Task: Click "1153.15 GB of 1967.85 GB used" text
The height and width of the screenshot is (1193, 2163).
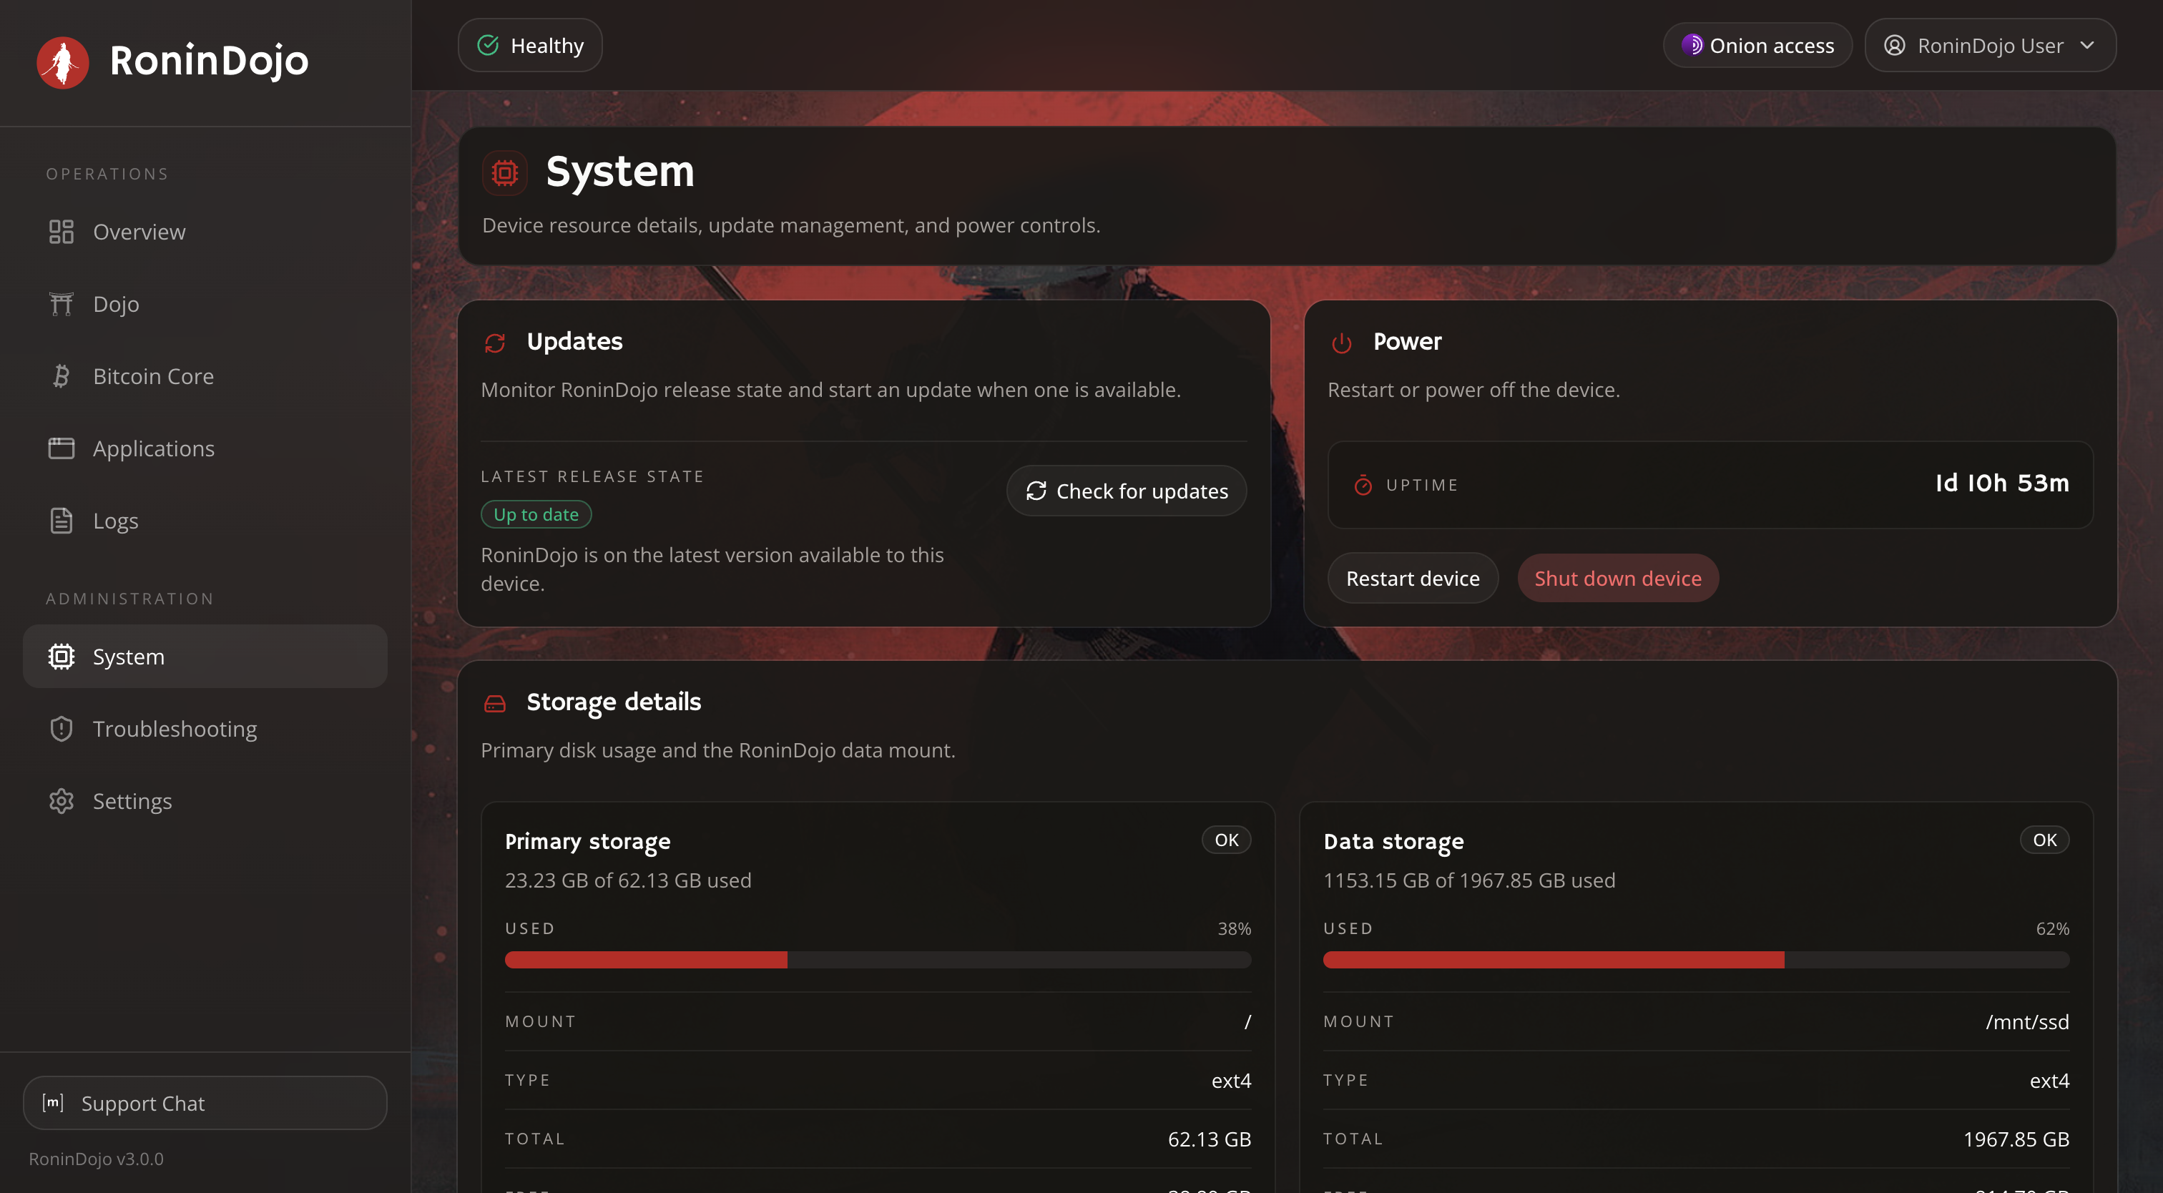Action: (x=1469, y=880)
